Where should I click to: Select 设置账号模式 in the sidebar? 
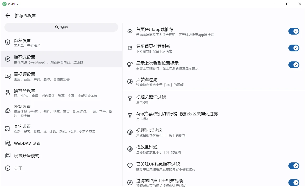click(26, 156)
